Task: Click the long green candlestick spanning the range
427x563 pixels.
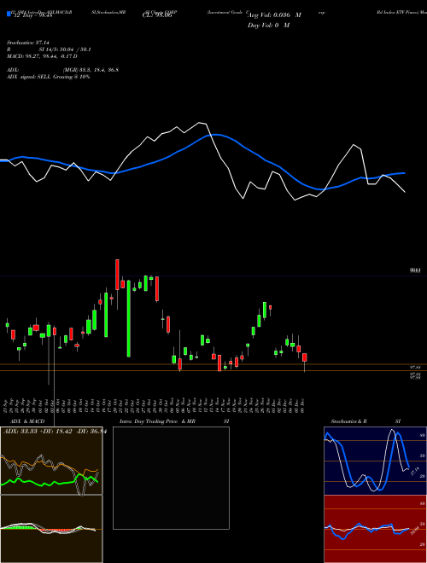Action: click(129, 319)
